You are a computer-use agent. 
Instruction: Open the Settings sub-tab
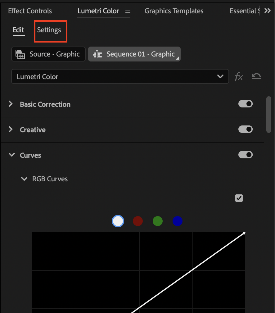pyautogui.click(x=49, y=30)
